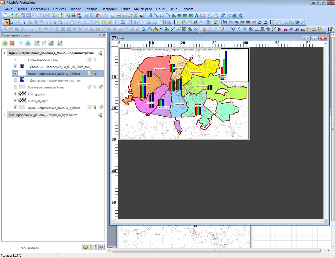Click the Print icon in toolbar
The width and height of the screenshot is (335, 258).
tap(74, 15)
